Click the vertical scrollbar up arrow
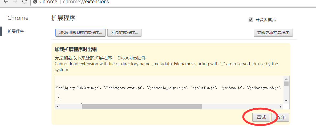This screenshot has height=133, width=316. tap(286, 79)
